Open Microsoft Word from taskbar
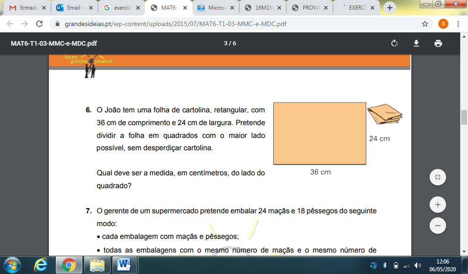The image size is (468, 274). [124, 265]
